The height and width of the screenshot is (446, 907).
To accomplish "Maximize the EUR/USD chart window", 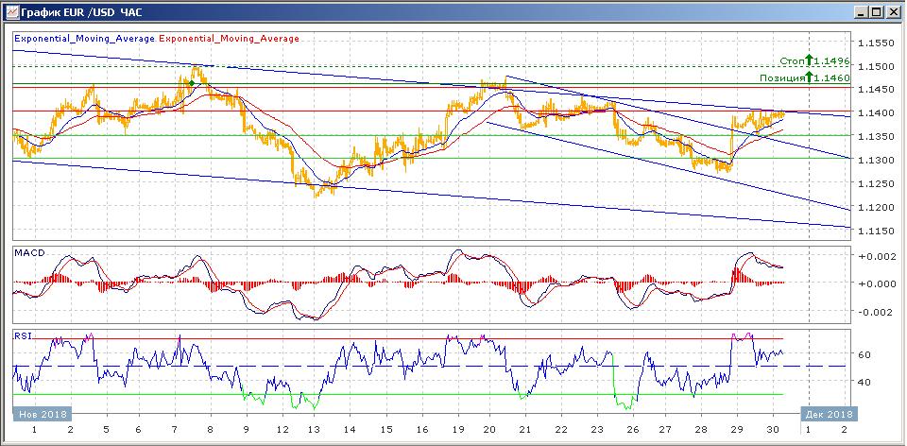I will tap(877, 11).
